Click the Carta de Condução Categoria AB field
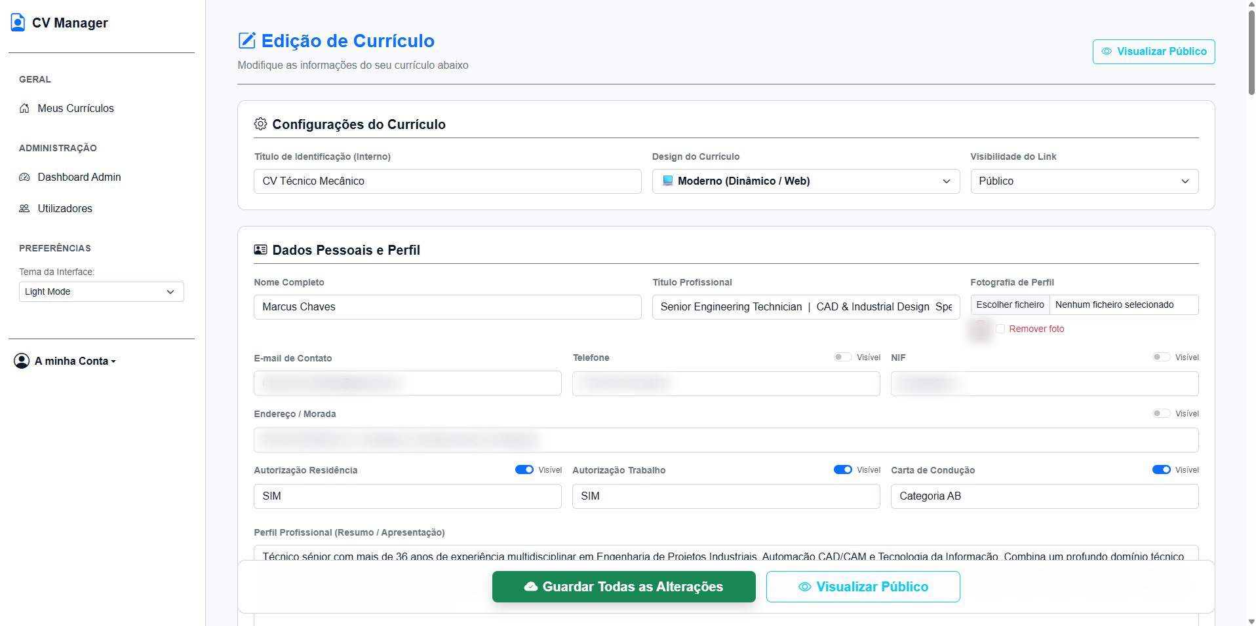Viewport: 1256px width, 626px height. 1045,496
